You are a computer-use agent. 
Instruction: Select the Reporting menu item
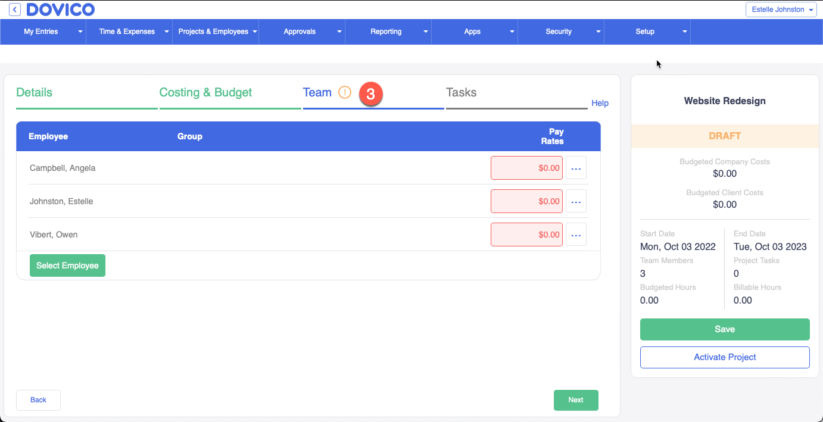pyautogui.click(x=386, y=32)
